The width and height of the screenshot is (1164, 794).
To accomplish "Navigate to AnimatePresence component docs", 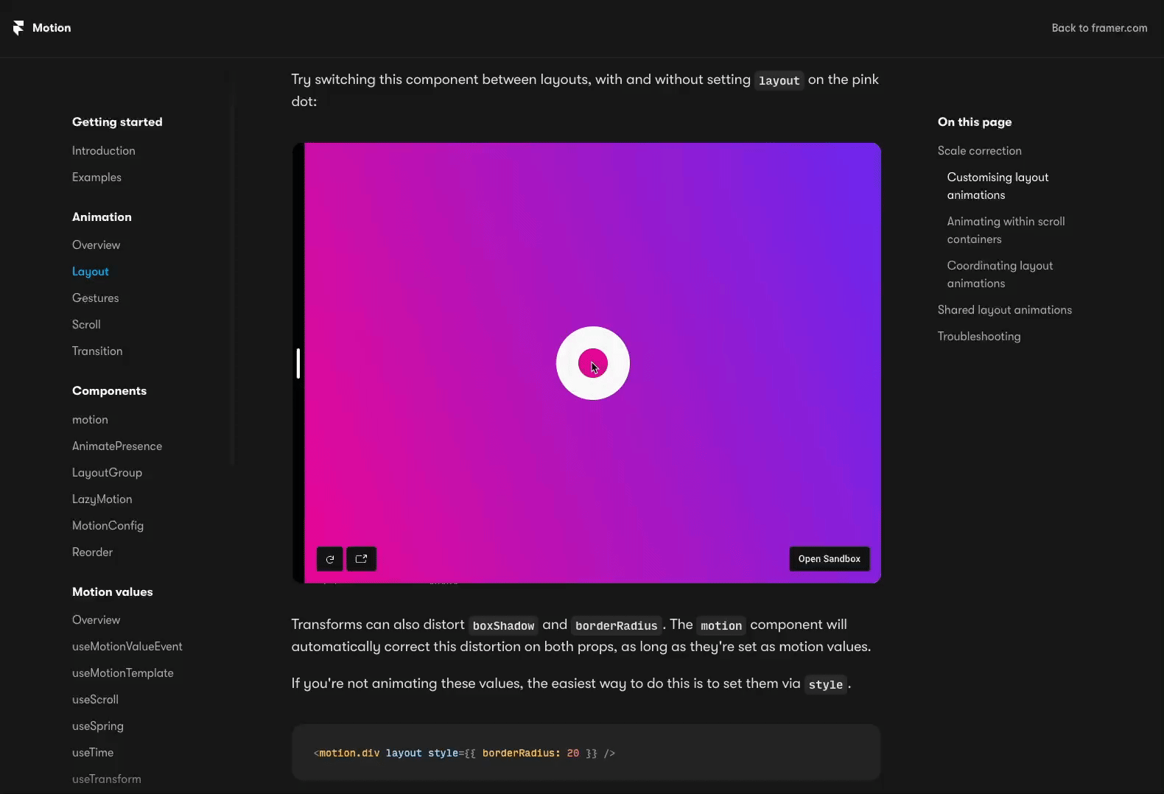I will [116, 446].
